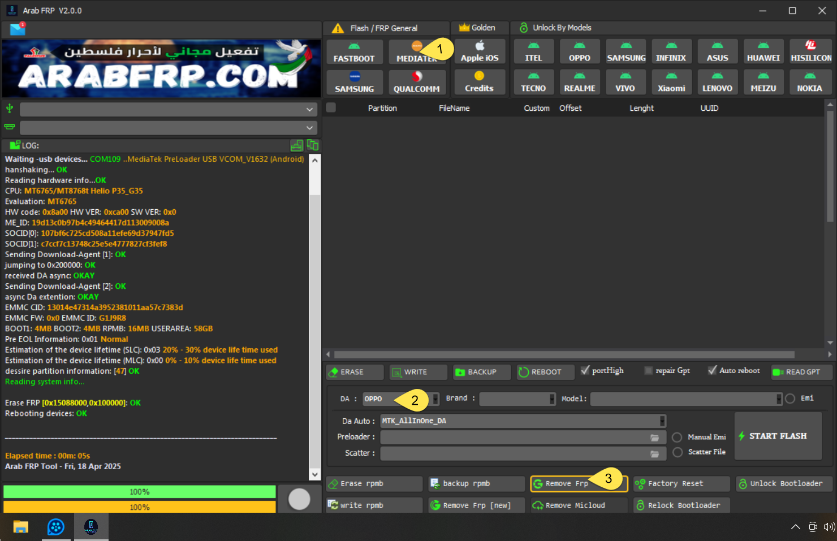Pick the HISILICON model button
This screenshot has width=837, height=541.
[811, 52]
